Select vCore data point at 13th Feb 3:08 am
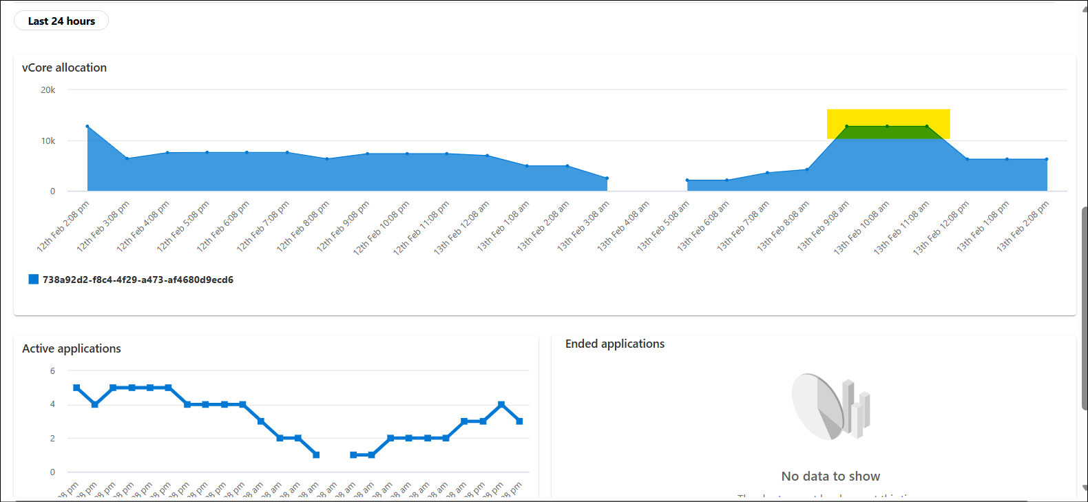This screenshot has width=1088, height=502. pos(607,178)
